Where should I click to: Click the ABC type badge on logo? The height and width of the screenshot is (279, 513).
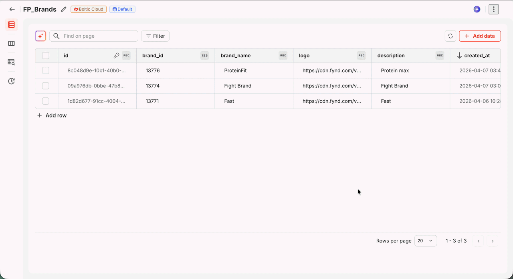(x=362, y=56)
